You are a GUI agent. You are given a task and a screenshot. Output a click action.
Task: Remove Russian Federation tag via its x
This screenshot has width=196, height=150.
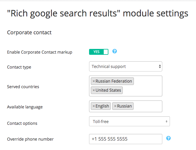tap(93, 81)
